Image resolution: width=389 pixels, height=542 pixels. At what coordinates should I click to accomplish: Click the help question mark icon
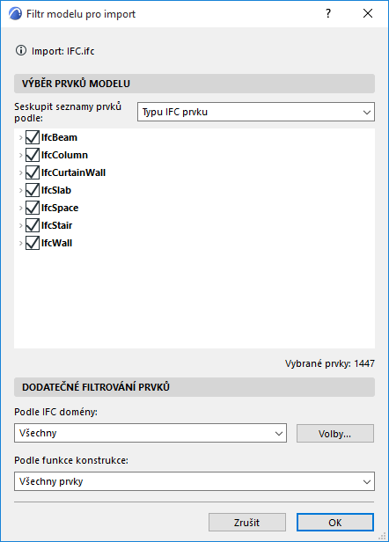(x=328, y=13)
